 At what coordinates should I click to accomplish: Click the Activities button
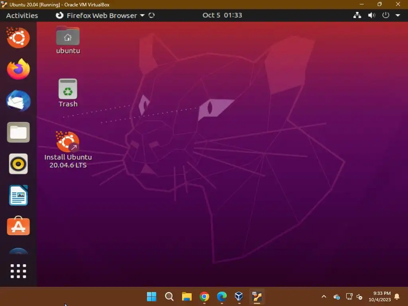22,16
